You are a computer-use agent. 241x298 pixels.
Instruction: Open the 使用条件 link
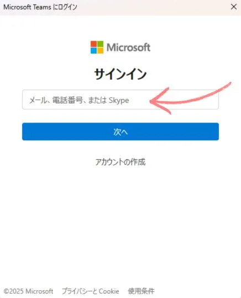141,291
